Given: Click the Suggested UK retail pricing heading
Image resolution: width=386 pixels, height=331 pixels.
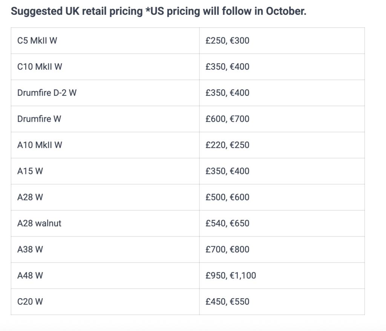Looking at the screenshot, I should [158, 11].
